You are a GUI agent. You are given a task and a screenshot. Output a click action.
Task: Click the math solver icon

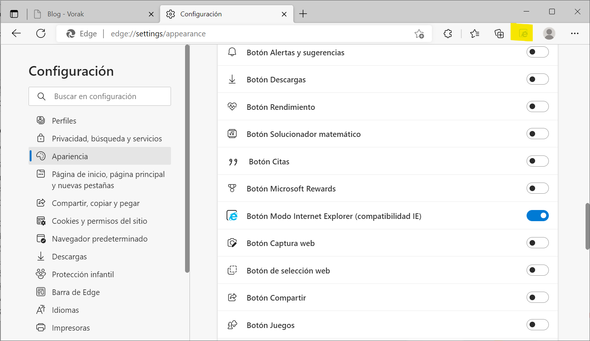[232, 134]
